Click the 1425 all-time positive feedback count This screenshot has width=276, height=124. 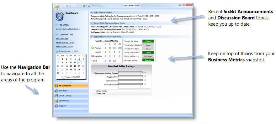(119, 48)
